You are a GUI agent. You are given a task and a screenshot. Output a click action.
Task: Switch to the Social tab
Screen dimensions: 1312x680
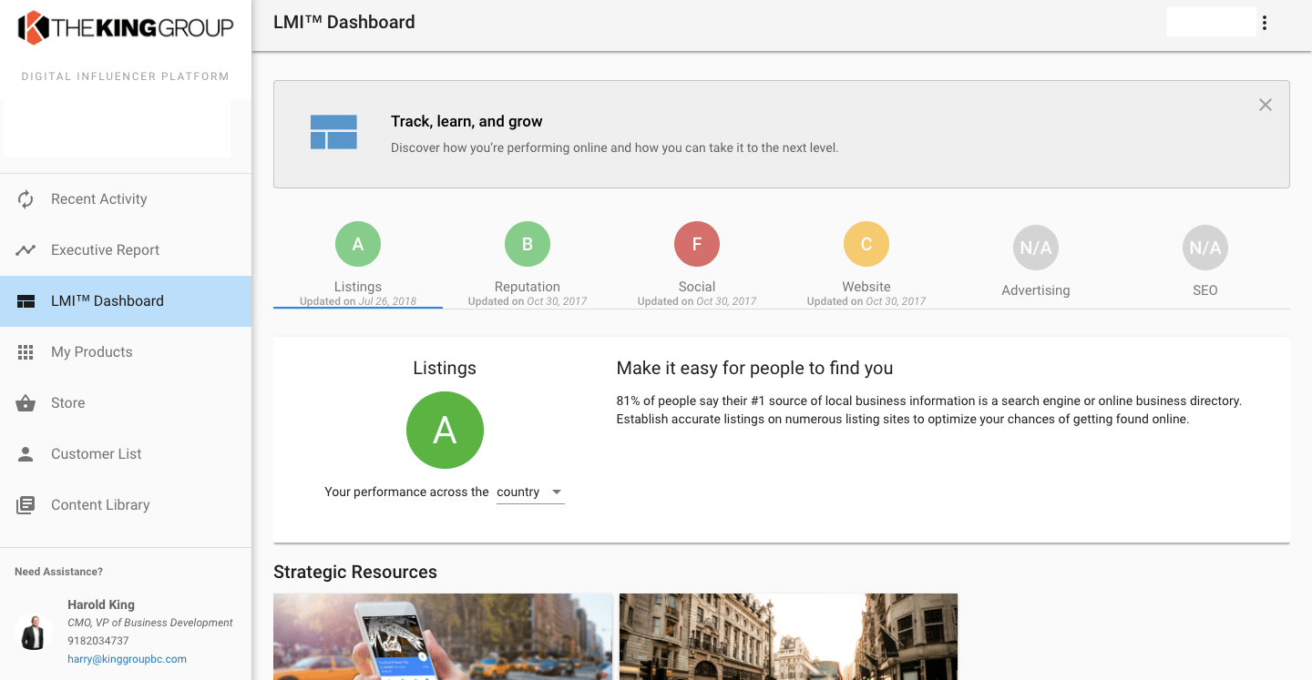click(697, 264)
